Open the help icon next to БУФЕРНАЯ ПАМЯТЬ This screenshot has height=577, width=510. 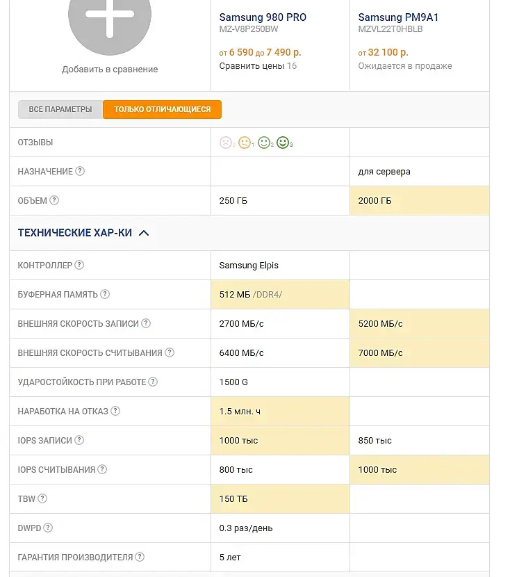click(x=105, y=294)
